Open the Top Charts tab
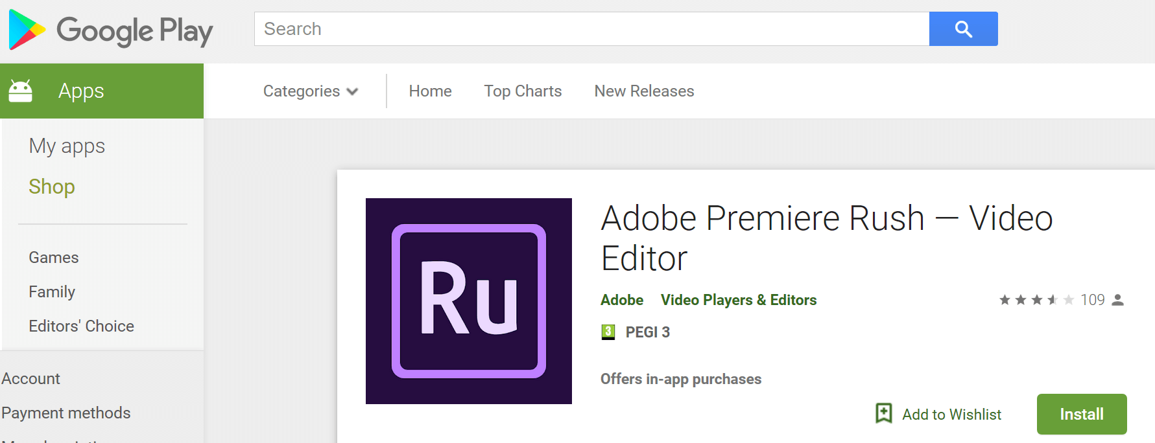The height and width of the screenshot is (443, 1155). coord(523,91)
